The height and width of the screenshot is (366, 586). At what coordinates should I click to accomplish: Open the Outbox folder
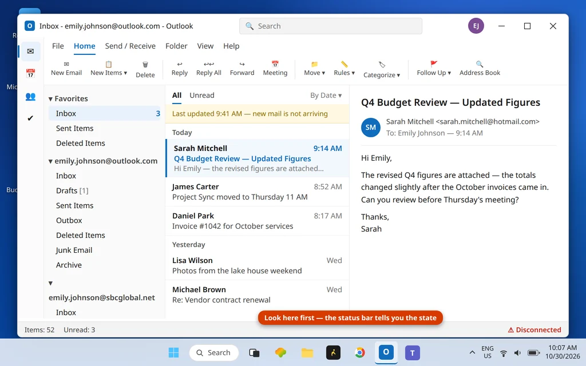coord(105,220)
